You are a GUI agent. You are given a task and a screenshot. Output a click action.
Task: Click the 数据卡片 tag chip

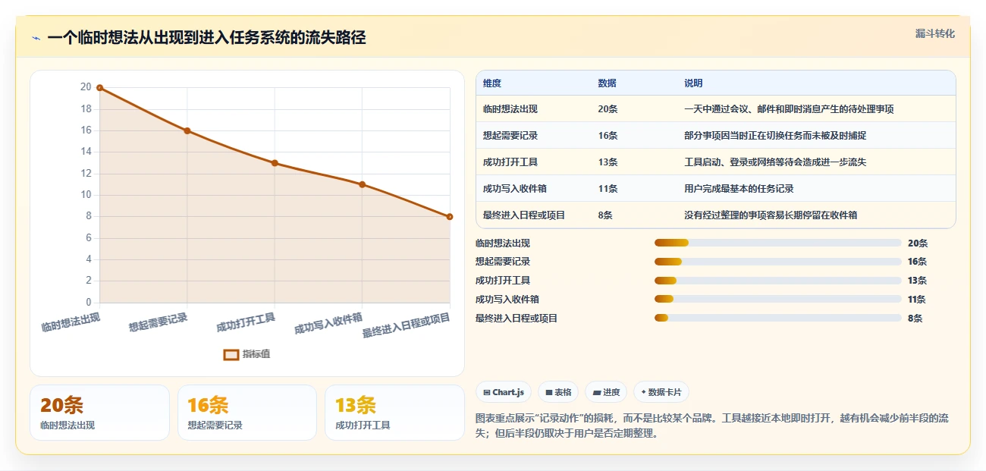661,392
